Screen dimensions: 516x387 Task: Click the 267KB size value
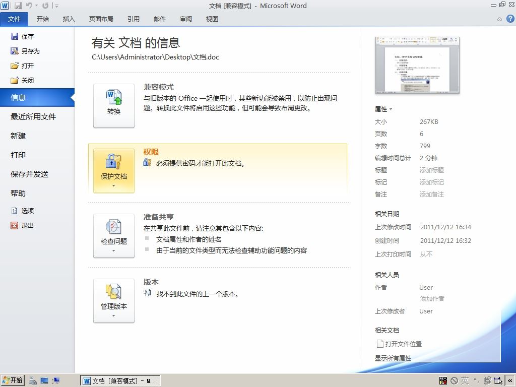429,122
